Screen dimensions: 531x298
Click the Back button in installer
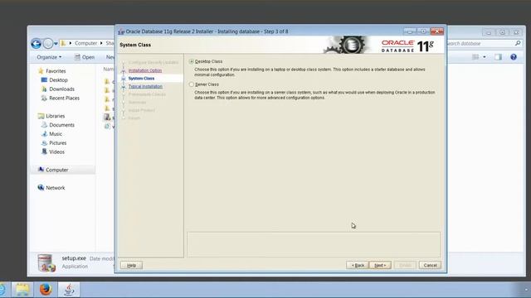click(358, 265)
